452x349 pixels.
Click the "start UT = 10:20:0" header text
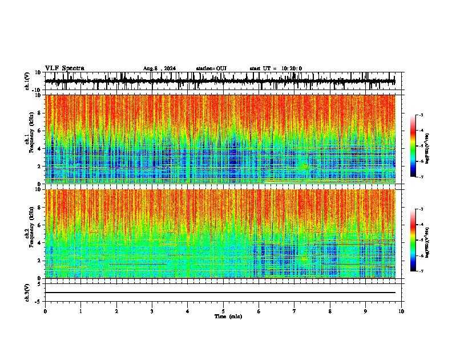coord(276,68)
